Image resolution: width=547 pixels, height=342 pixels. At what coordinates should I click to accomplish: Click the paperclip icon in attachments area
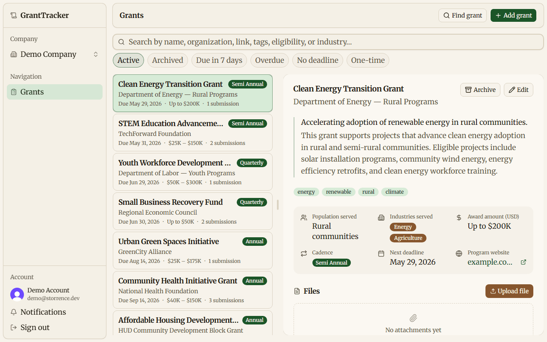(x=413, y=318)
